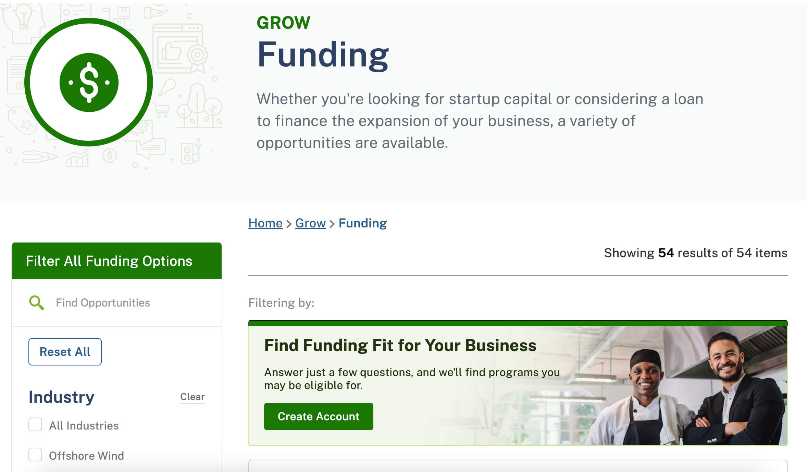Click the chevron arrow after Grow breadcrumb

(x=332, y=224)
